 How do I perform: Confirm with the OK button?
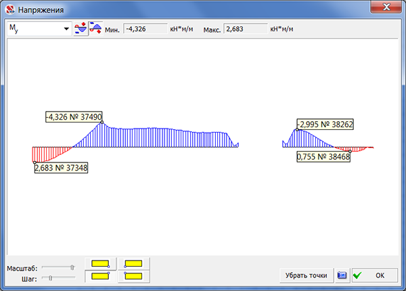(x=374, y=275)
